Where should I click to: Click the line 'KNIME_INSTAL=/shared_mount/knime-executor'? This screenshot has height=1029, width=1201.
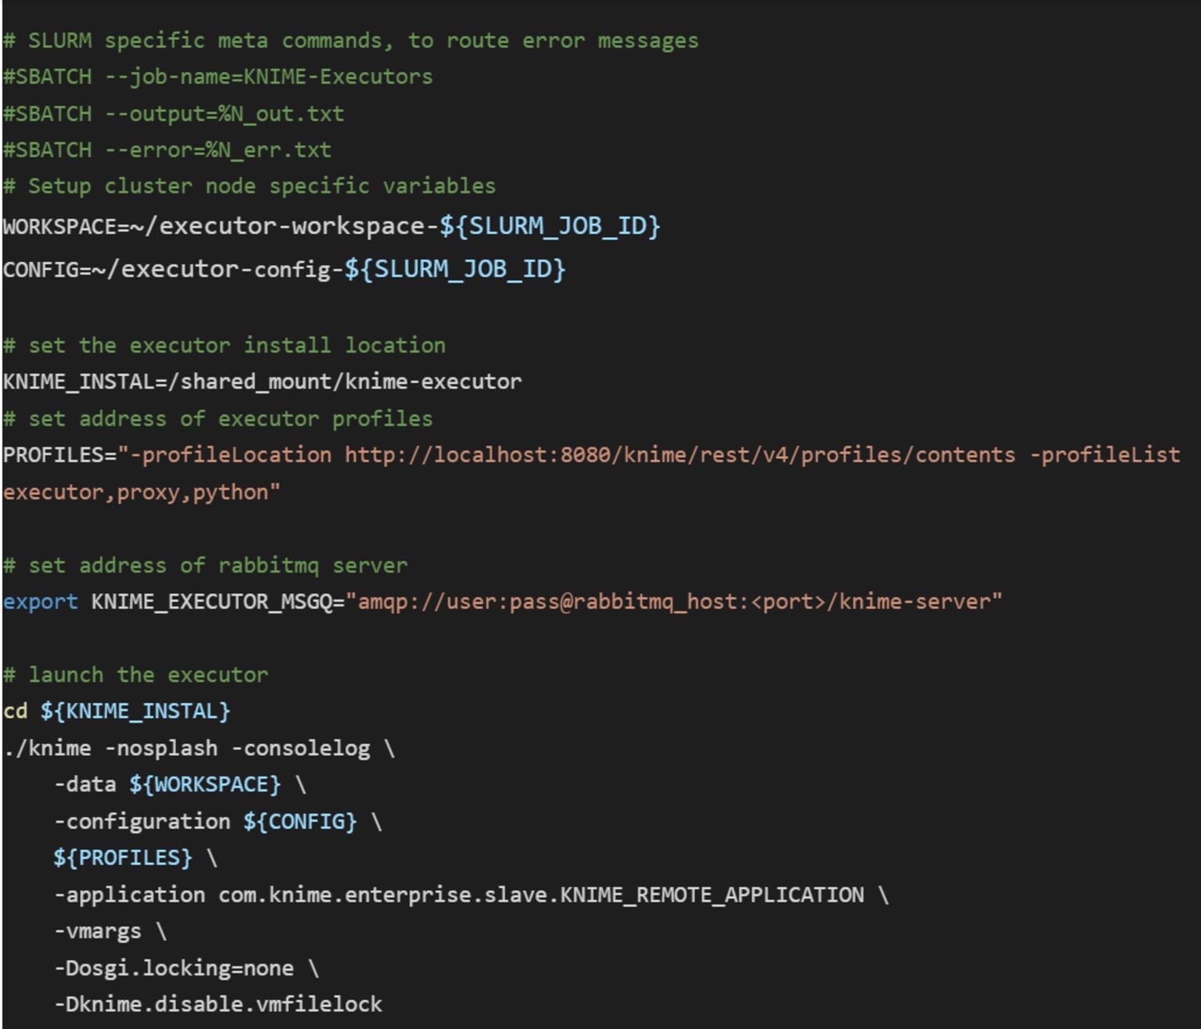point(262,382)
